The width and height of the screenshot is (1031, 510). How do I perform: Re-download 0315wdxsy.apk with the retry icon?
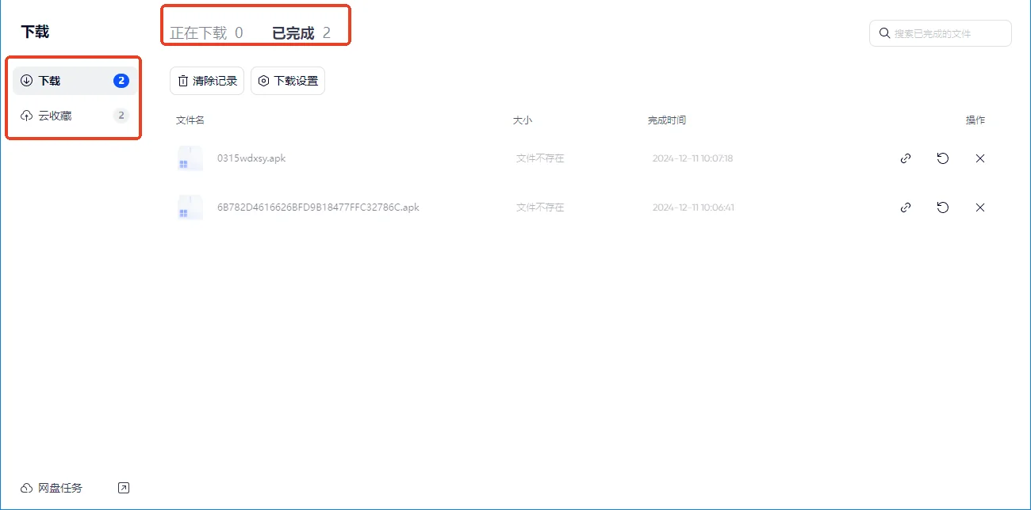tap(942, 158)
